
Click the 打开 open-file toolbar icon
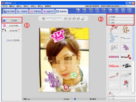[79, 10]
